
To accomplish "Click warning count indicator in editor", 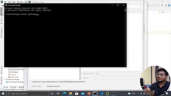I will point(160,12).
